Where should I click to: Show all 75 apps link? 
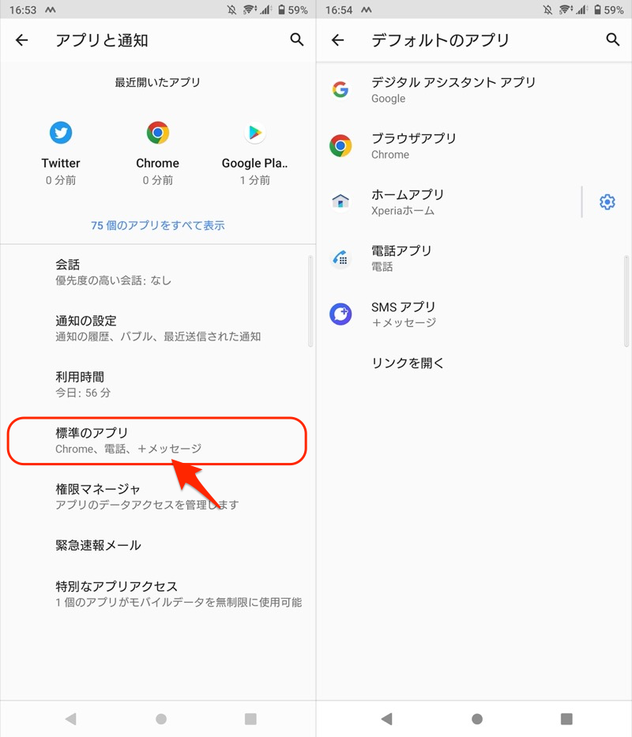pos(157,226)
